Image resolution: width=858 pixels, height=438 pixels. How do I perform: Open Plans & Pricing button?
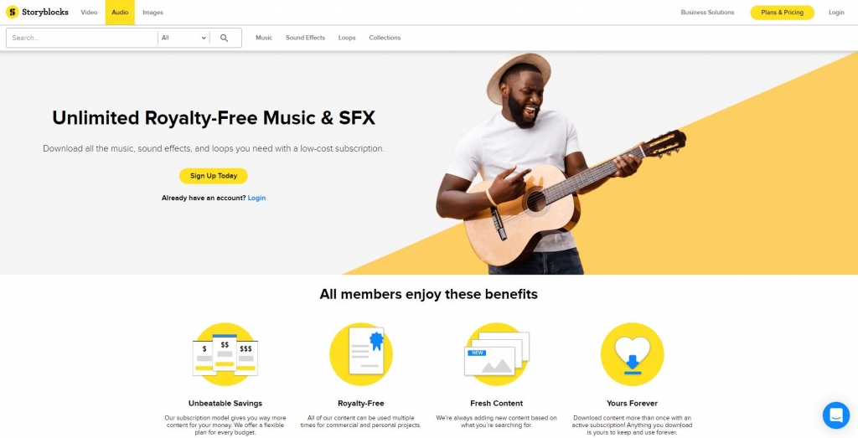point(782,12)
